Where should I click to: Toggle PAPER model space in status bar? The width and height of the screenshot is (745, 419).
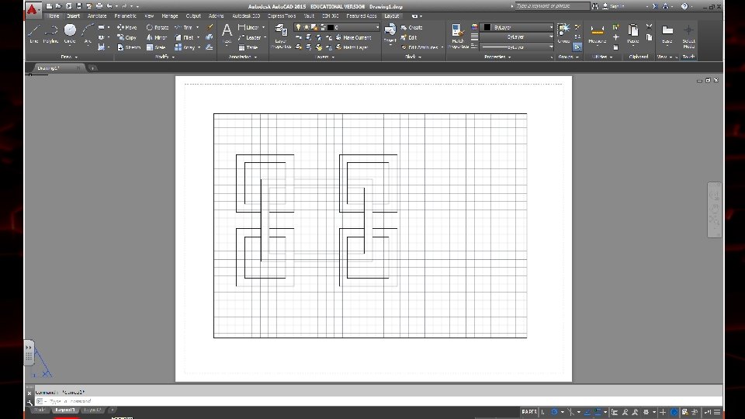(529, 411)
